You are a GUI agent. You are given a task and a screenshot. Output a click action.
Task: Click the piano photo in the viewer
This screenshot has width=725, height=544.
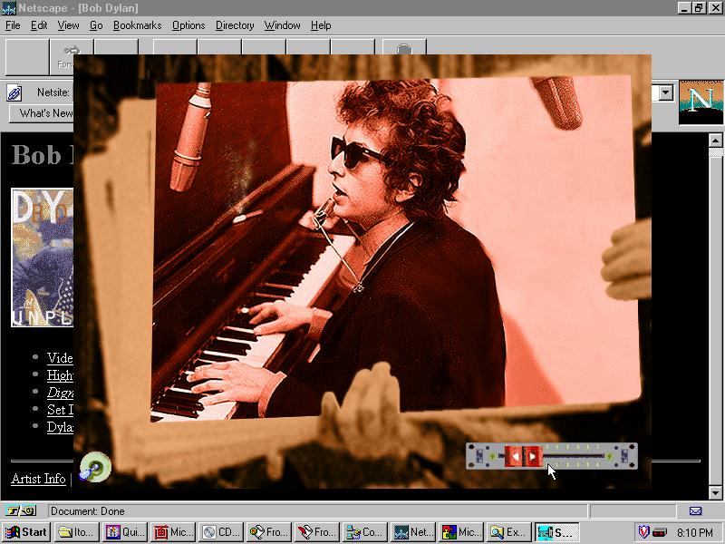[x=396, y=248]
